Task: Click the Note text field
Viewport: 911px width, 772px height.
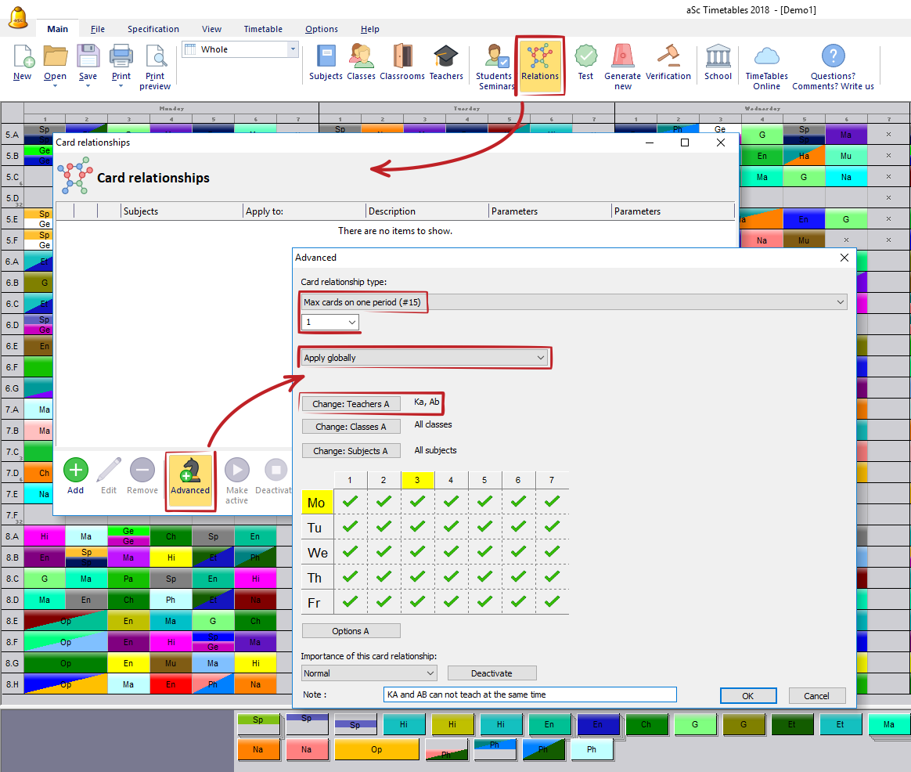Action: point(530,694)
